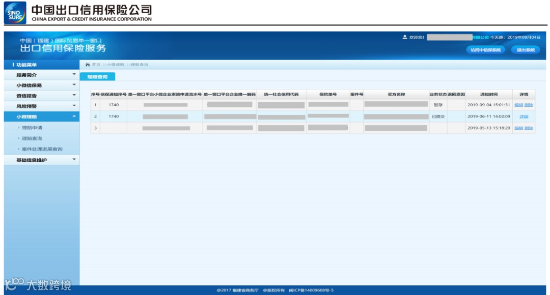Click the 详情 column header
The width and height of the screenshot is (550, 295).
click(524, 95)
